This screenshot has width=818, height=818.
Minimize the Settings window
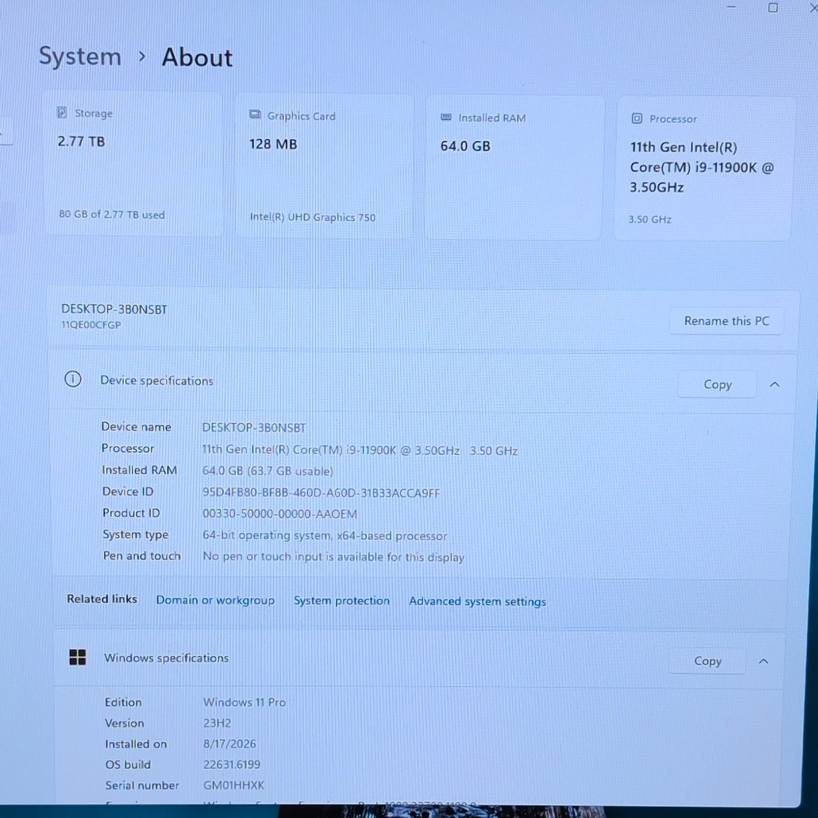[731, 7]
